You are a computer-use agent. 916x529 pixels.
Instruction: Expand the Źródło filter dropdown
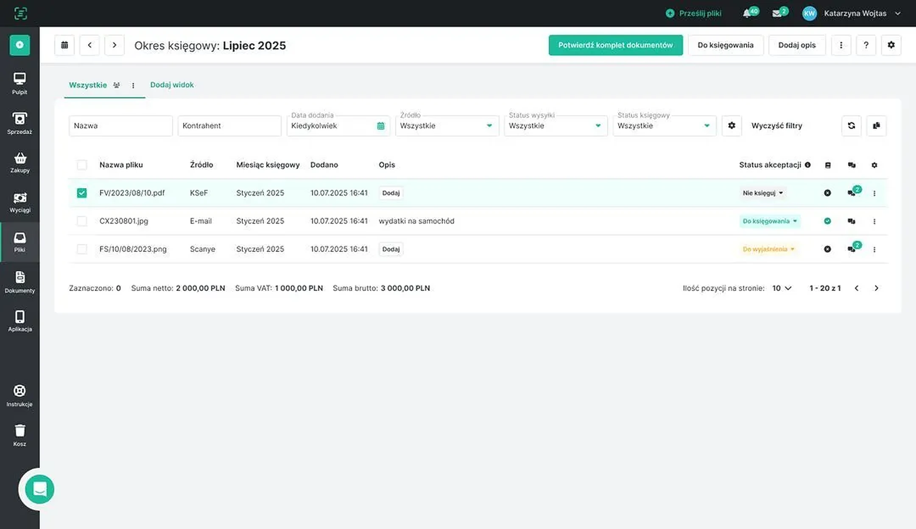point(447,125)
